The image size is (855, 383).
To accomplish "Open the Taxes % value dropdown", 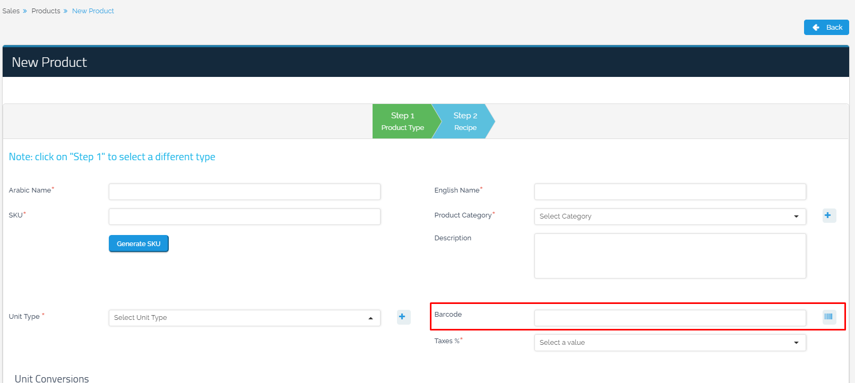I will [x=669, y=343].
